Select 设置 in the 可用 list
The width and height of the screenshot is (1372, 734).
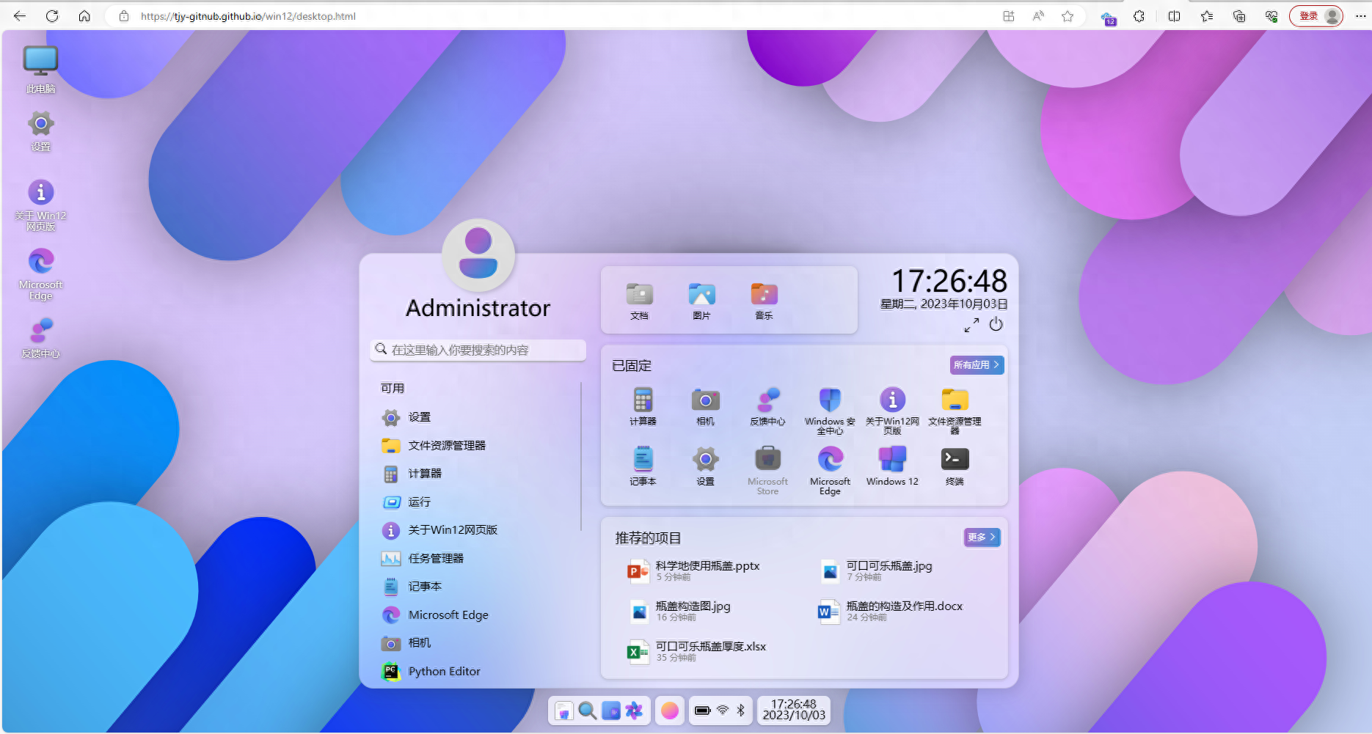tap(477, 417)
